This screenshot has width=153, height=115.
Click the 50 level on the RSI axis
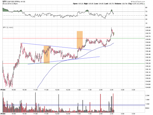point(146,15)
